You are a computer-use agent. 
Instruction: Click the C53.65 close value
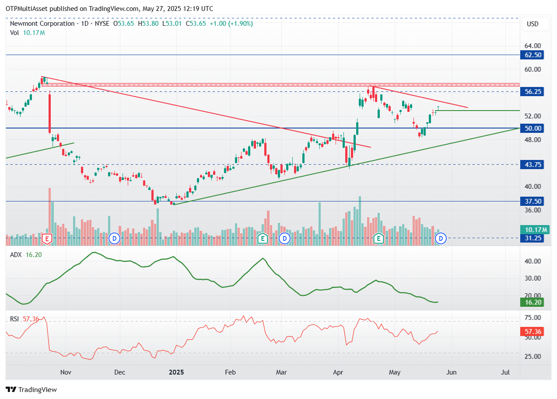196,24
